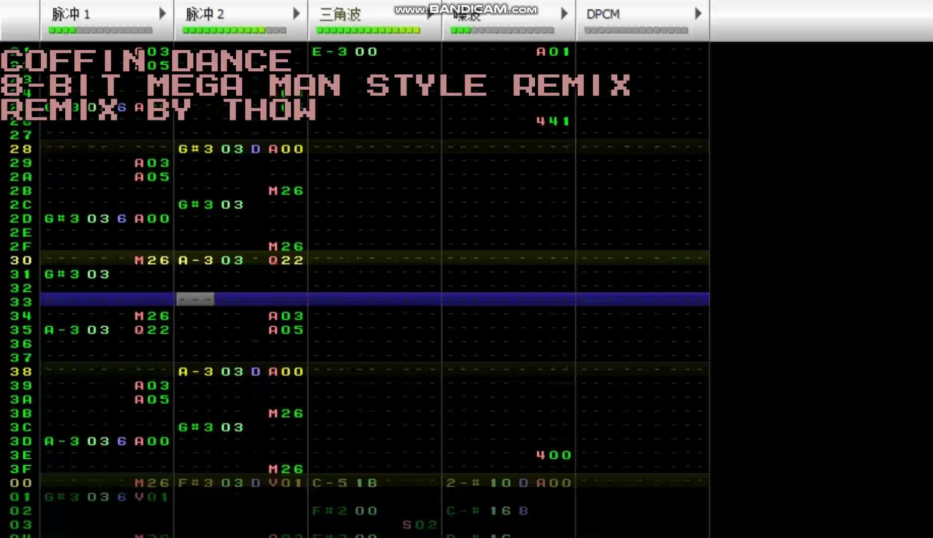Select A05 effect on row 3A

pyautogui.click(x=152, y=400)
